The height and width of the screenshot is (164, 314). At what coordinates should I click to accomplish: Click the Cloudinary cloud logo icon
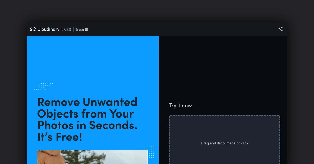point(33,29)
